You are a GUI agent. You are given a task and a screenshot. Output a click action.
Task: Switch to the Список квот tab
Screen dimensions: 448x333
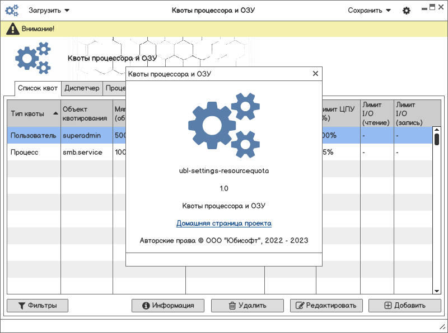[38, 88]
